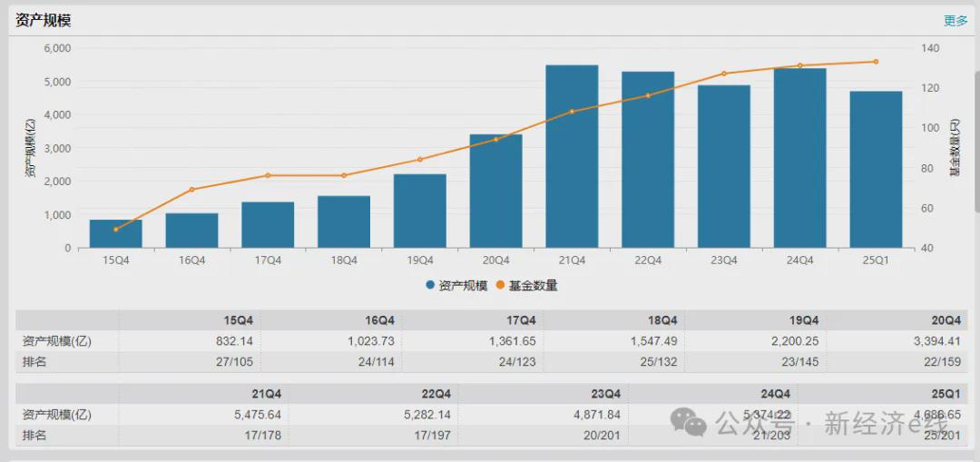Click the 19Q4 label on the x-axis
This screenshot has height=462, width=980.
[x=419, y=260]
